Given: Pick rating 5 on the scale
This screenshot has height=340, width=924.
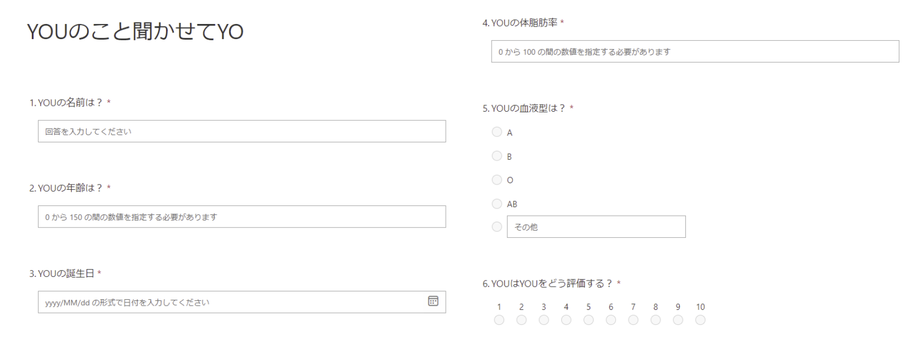Looking at the screenshot, I should [x=588, y=320].
